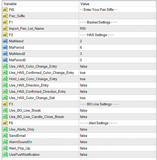Switch the Use_BO_Line_Candle_Close_Break value
Image resolution: width=157 pixels, height=160 pixels.
tap(117, 117)
